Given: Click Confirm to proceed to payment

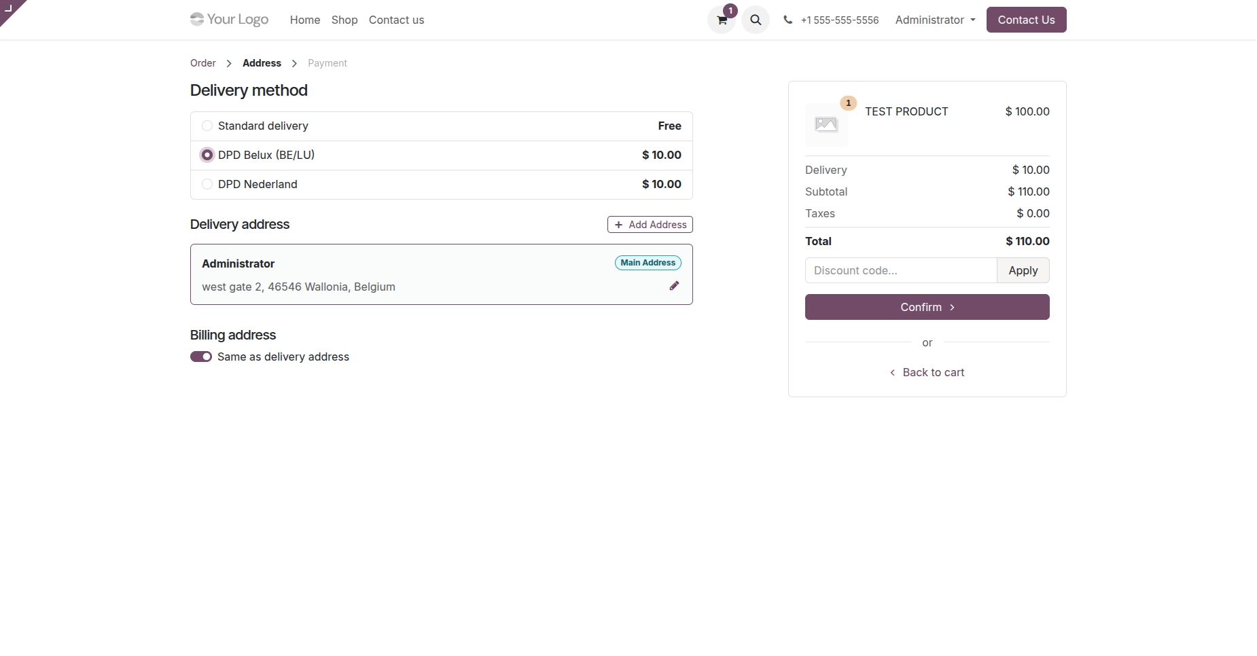Looking at the screenshot, I should point(927,307).
